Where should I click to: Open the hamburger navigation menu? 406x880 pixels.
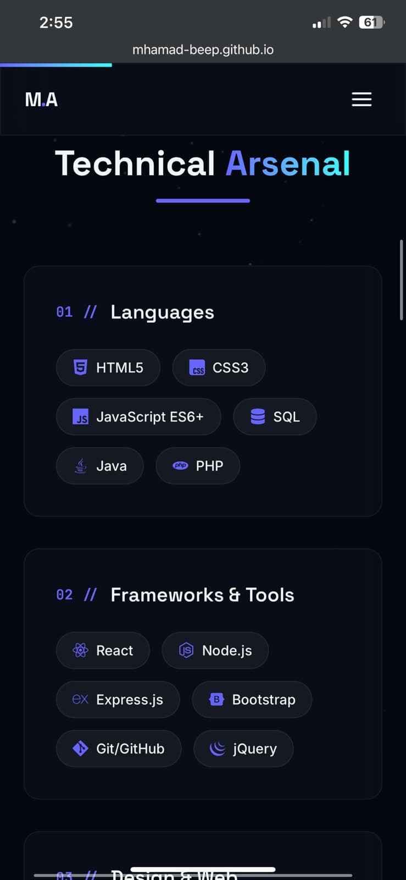click(361, 99)
